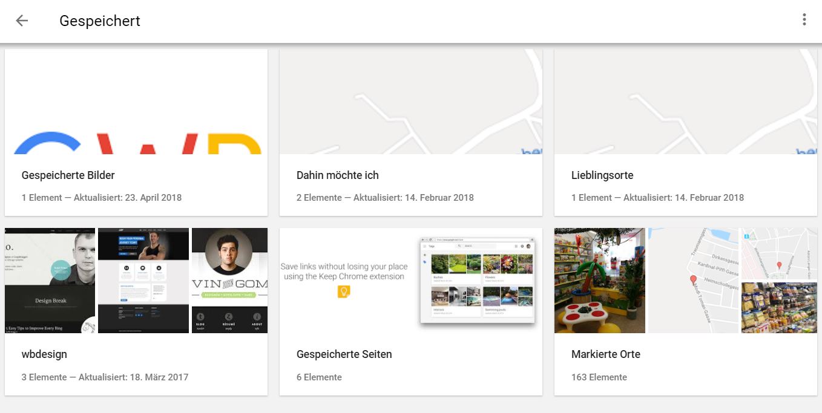The width and height of the screenshot is (822, 413).
Task: Open the three-dot overflow menu
Action: [x=804, y=20]
